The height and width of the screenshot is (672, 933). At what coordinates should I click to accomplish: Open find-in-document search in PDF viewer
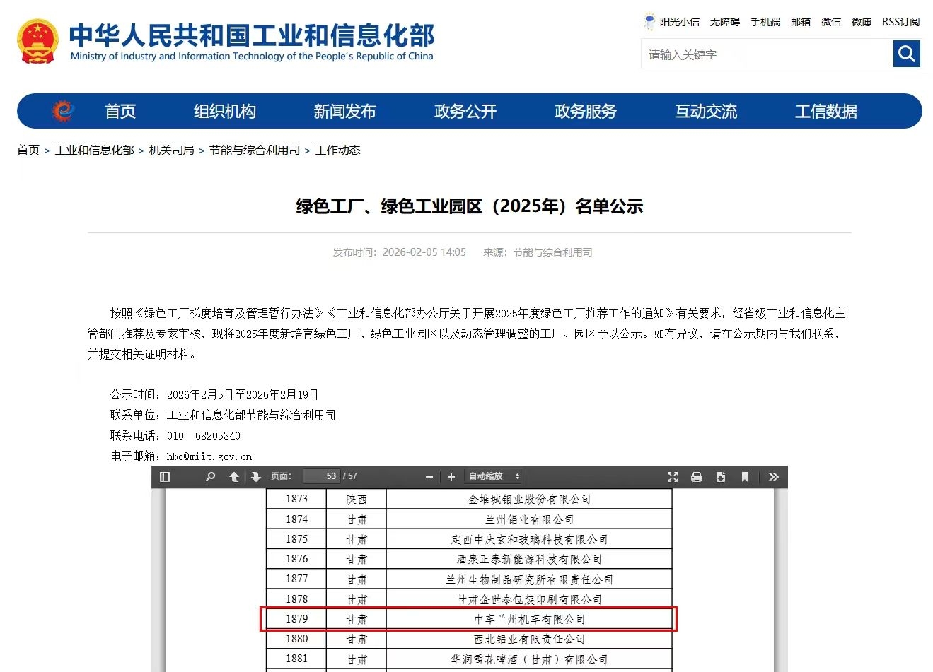(210, 477)
